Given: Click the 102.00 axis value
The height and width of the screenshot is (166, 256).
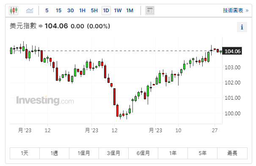Looking at the screenshot, I should pos(232,83).
